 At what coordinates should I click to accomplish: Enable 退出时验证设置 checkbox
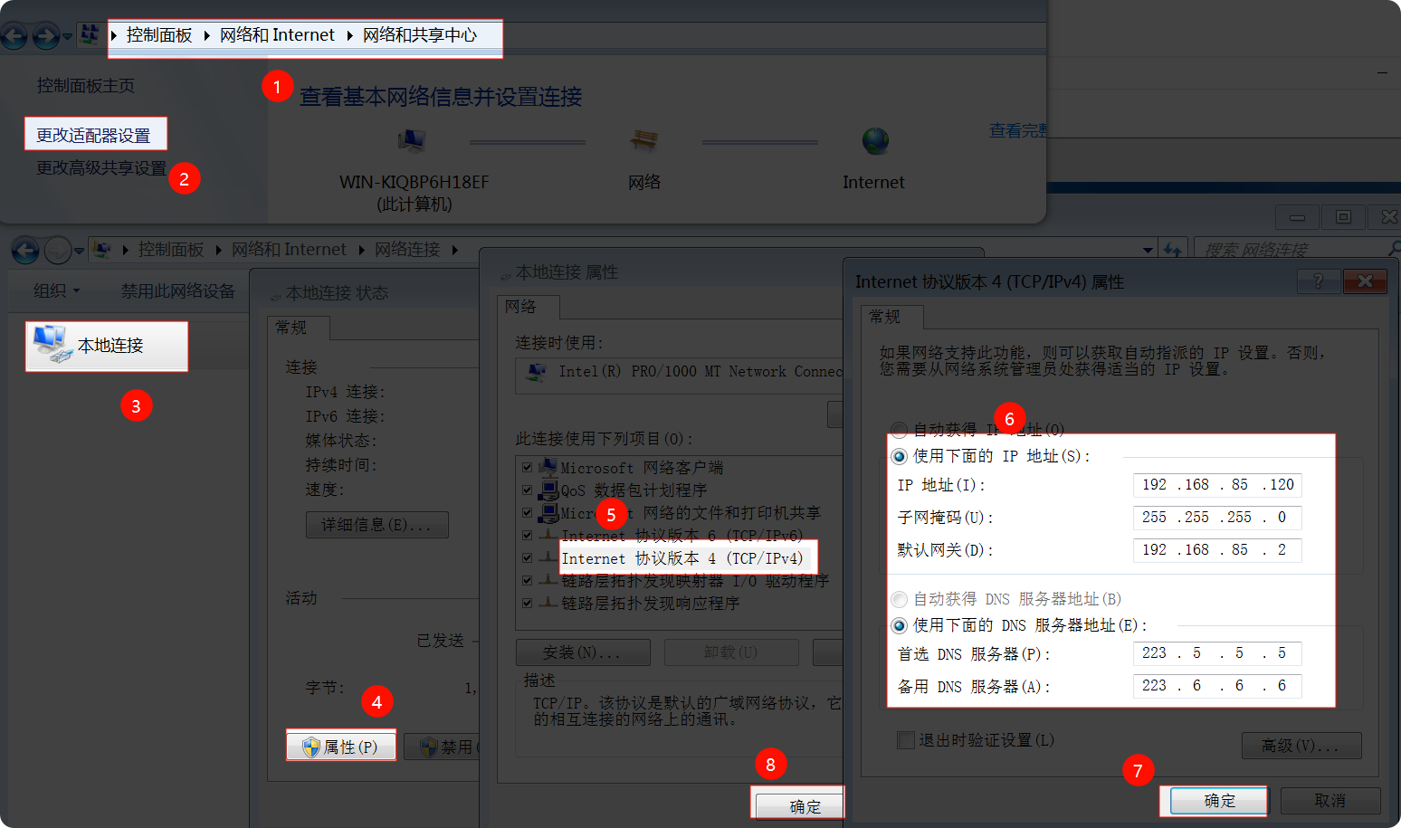coord(905,740)
